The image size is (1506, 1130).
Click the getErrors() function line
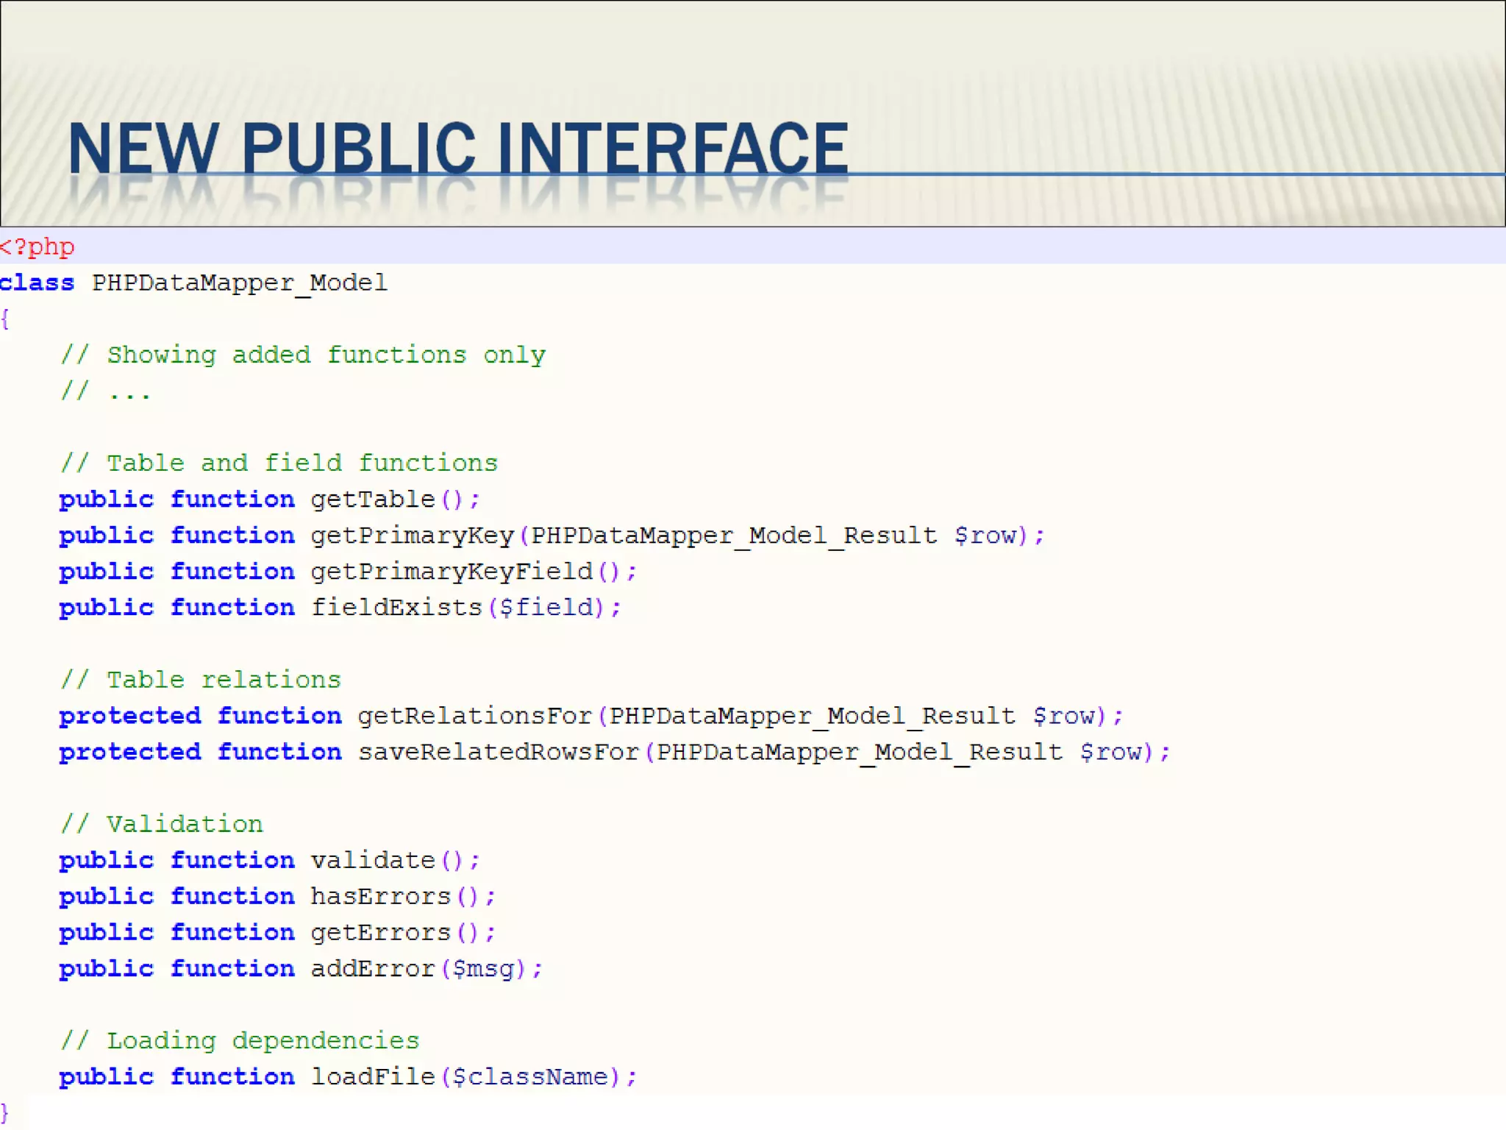point(278,932)
